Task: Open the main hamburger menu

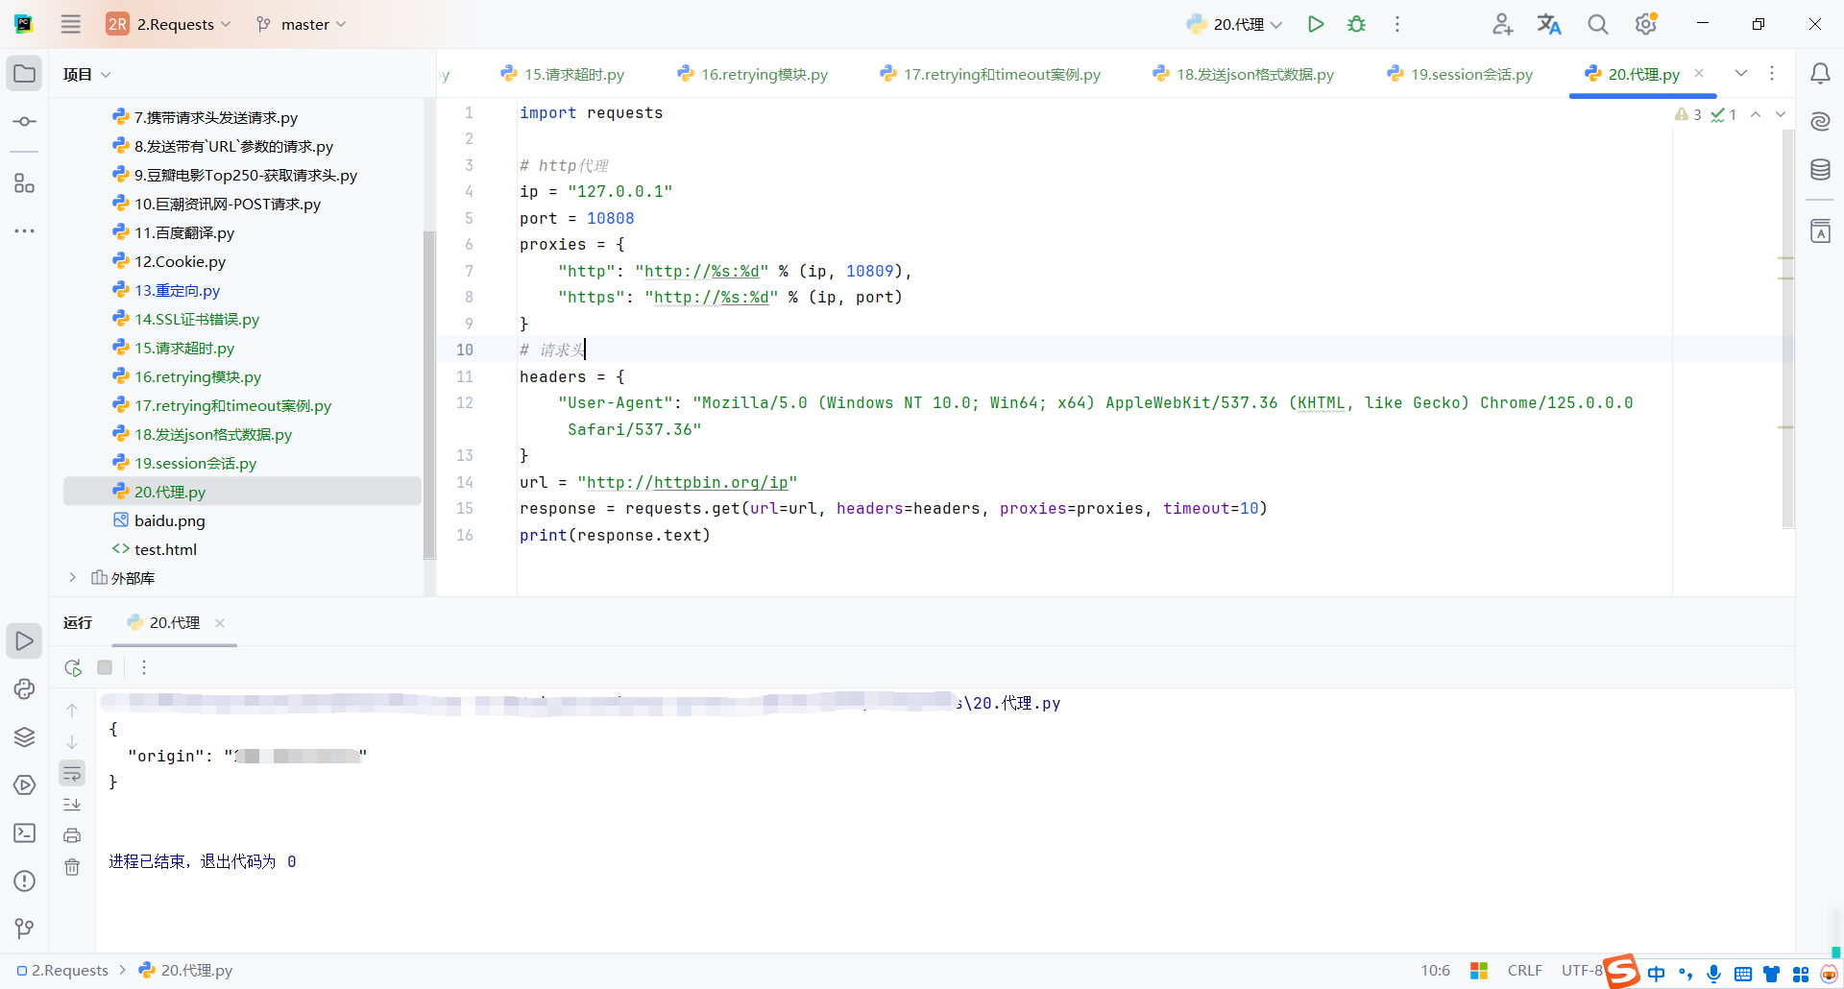Action: pos(71,24)
